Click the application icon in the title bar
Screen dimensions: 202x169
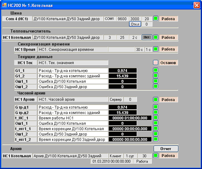[4, 5]
